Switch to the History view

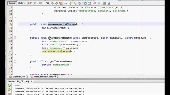point(22,3)
